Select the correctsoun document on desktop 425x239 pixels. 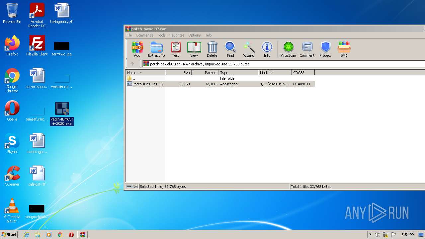(x=37, y=78)
